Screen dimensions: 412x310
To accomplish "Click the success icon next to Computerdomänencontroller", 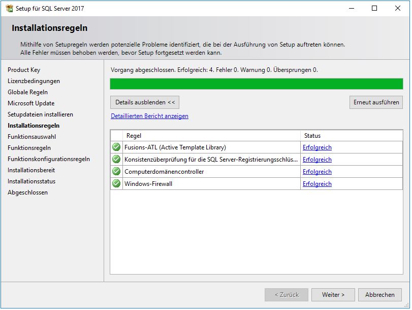I will coord(117,172).
